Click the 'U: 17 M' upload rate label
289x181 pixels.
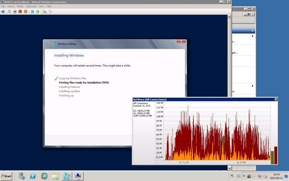click(x=241, y=163)
